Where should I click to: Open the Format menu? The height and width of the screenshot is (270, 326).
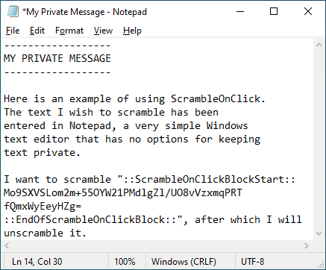(69, 31)
